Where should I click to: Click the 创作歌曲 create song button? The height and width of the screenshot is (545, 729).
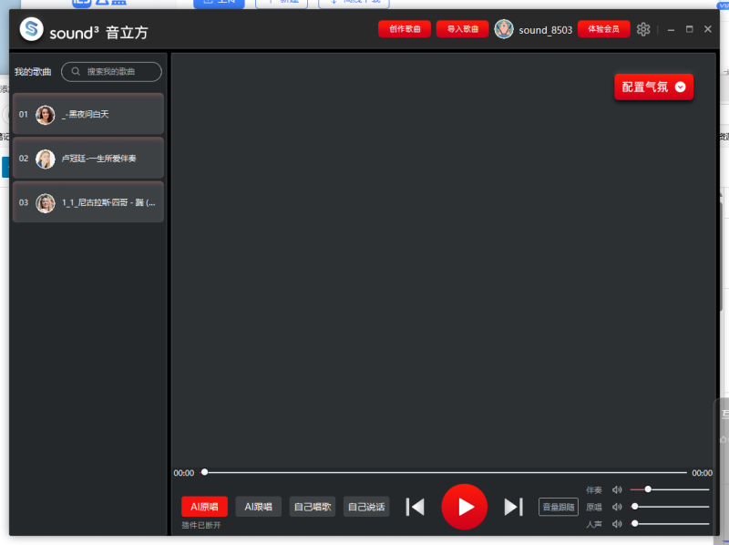click(x=404, y=28)
